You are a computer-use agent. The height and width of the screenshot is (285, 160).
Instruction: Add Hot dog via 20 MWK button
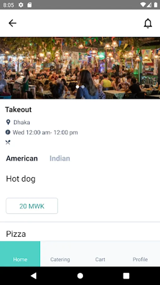coord(32,206)
